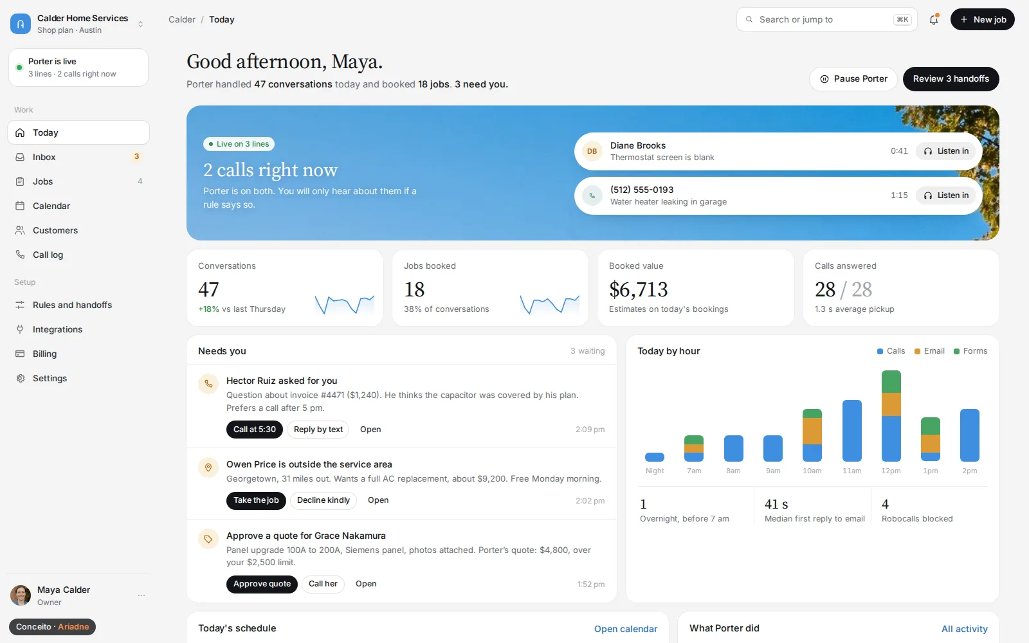Approve quote for Grace Nakamura
Image resolution: width=1029 pixels, height=643 pixels.
coord(262,584)
